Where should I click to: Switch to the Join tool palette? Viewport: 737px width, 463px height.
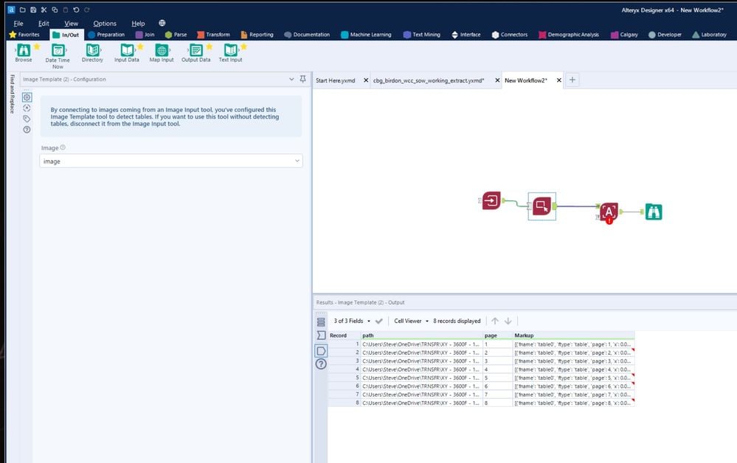coord(145,34)
